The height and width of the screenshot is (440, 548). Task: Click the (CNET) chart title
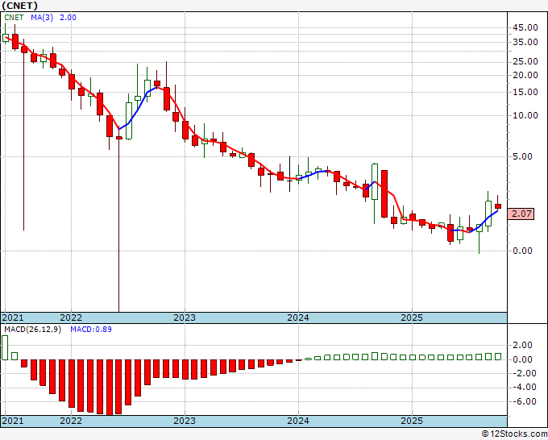tap(19, 6)
